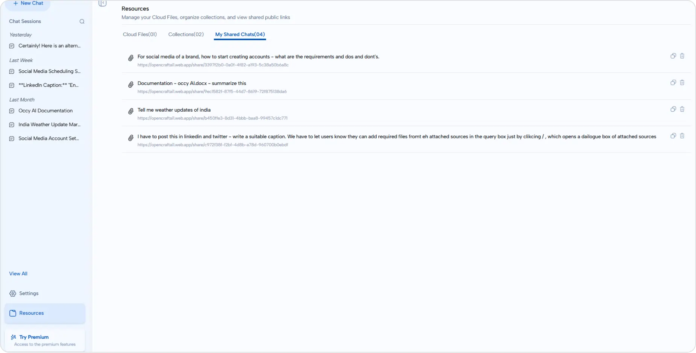696x353 pixels.
Task: Click the attachment icon on the first shared chat
Action: coord(131,58)
